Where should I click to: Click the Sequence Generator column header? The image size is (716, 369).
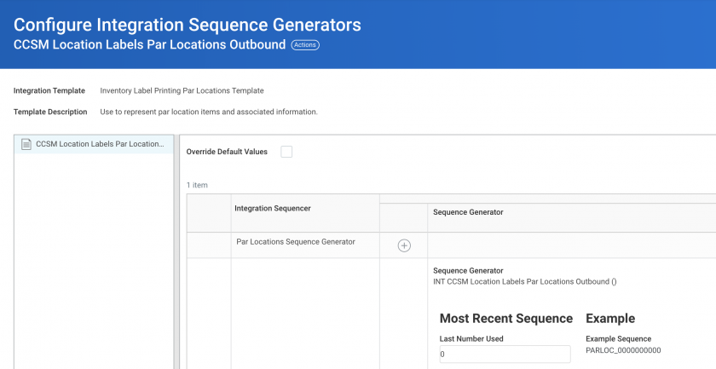[468, 212]
